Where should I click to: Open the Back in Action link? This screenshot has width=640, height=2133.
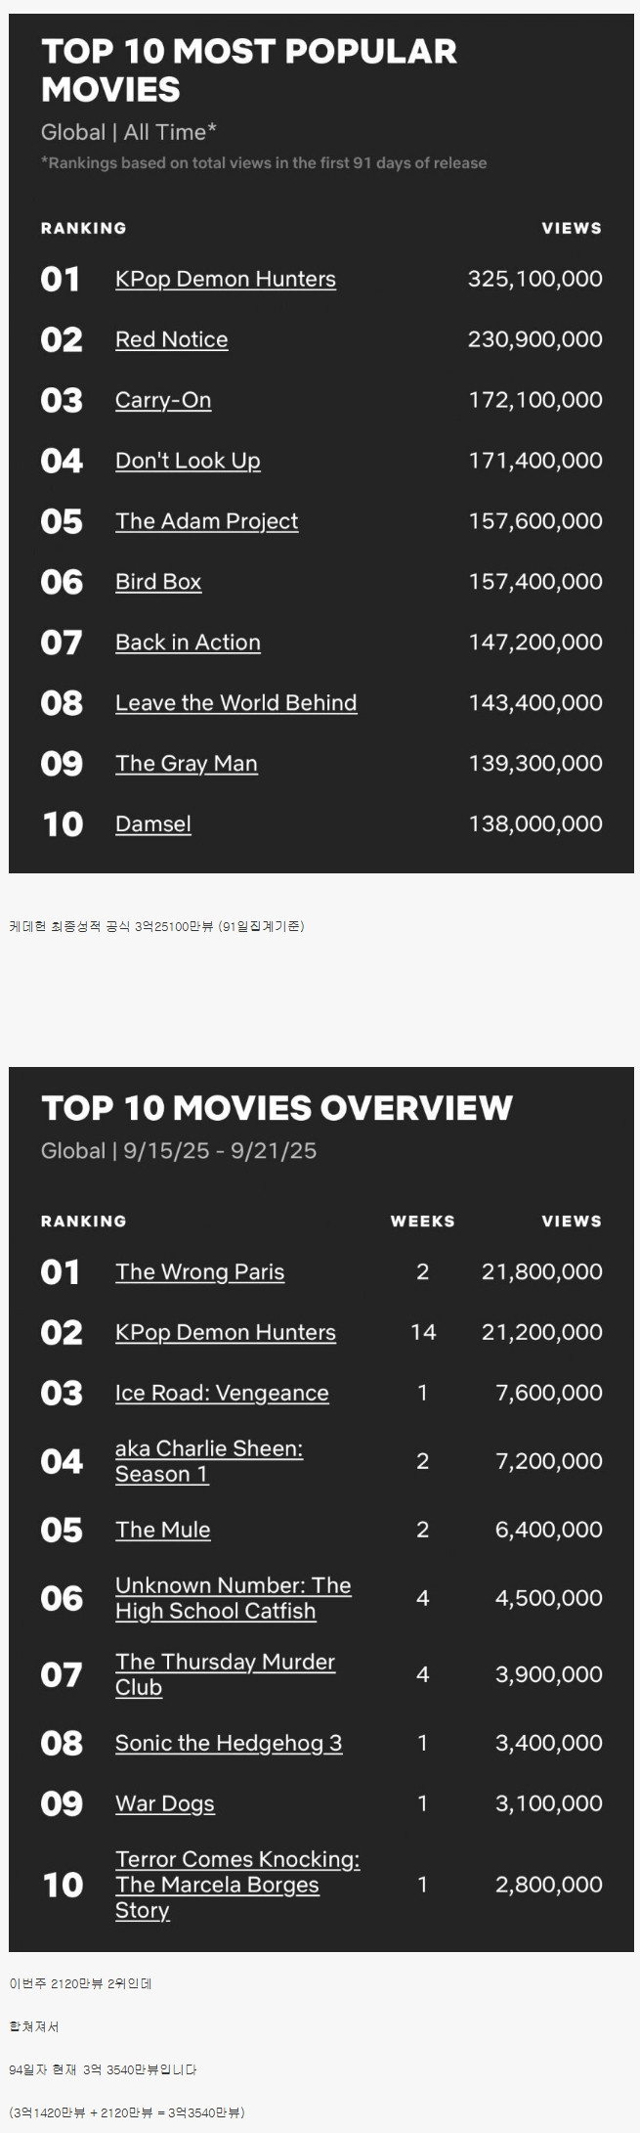[x=188, y=643]
